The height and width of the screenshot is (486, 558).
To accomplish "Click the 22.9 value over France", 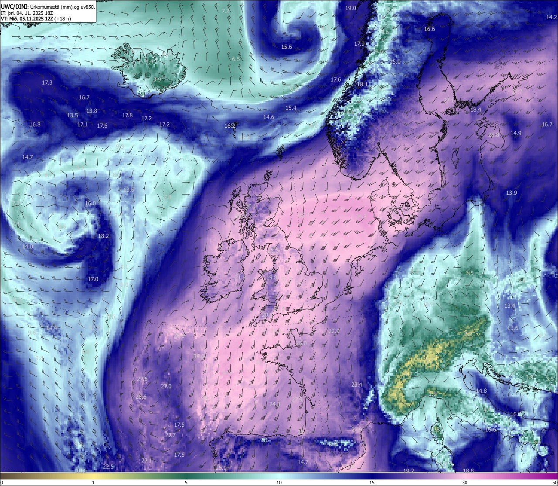I will coord(334,331).
